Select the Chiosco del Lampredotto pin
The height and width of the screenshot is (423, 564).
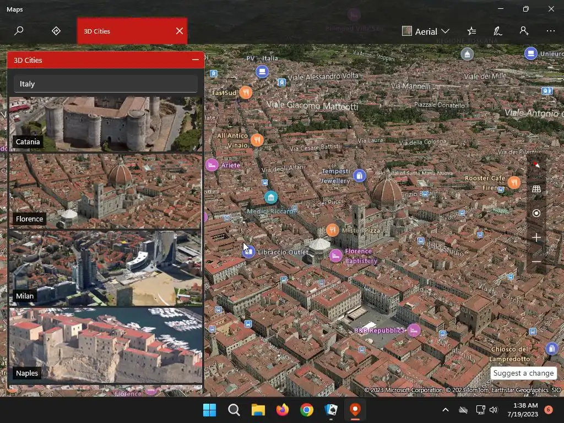point(552,349)
